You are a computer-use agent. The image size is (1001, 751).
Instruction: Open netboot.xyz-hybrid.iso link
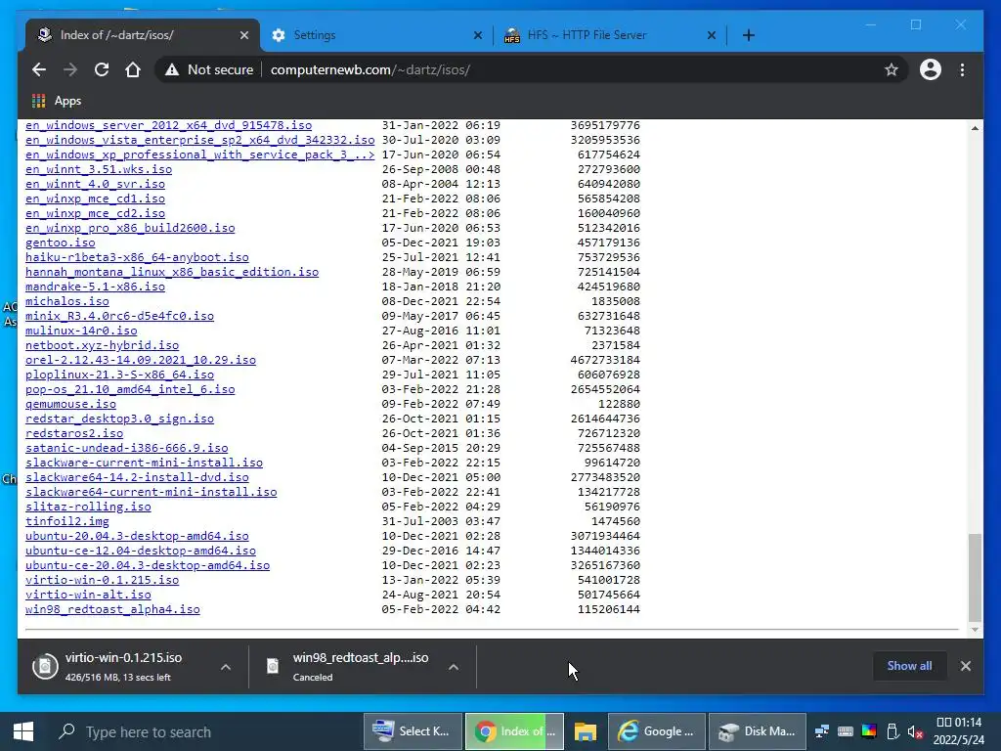(x=102, y=345)
